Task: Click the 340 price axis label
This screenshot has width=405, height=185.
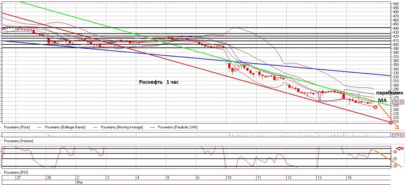Action: click(396, 69)
